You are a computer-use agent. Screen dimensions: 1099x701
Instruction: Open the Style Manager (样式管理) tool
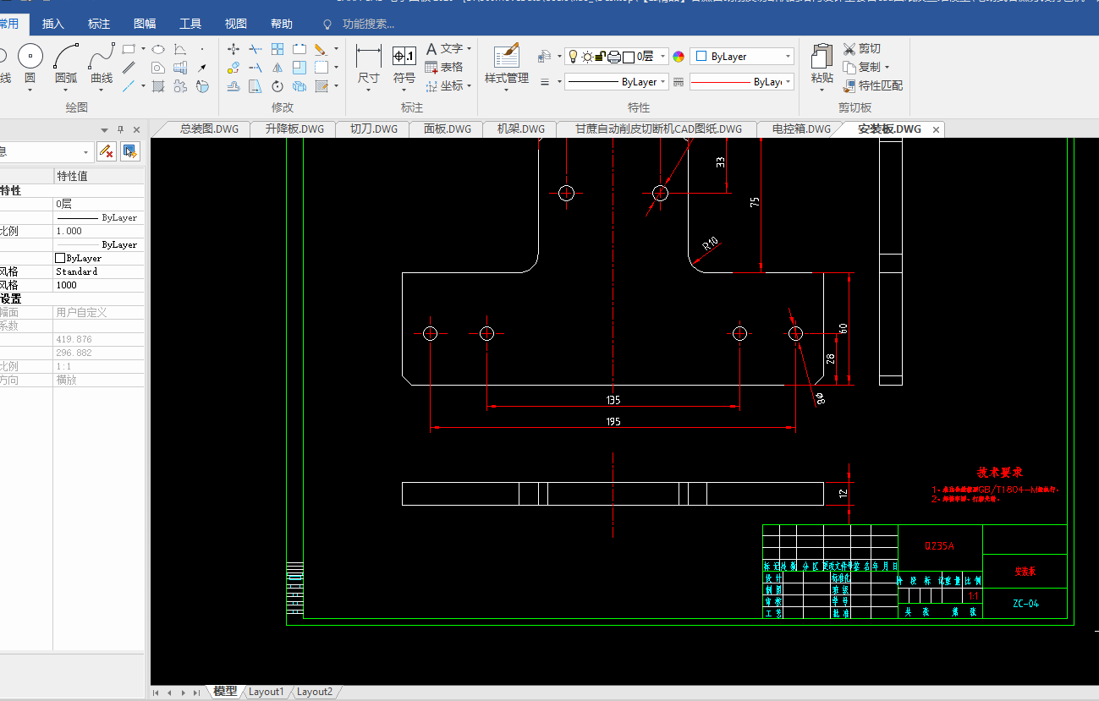506,57
